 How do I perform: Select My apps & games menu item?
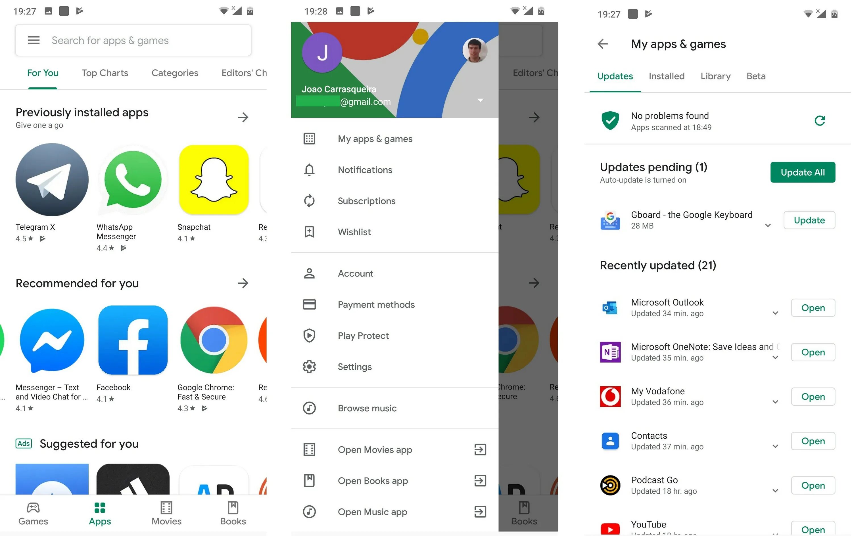point(375,138)
